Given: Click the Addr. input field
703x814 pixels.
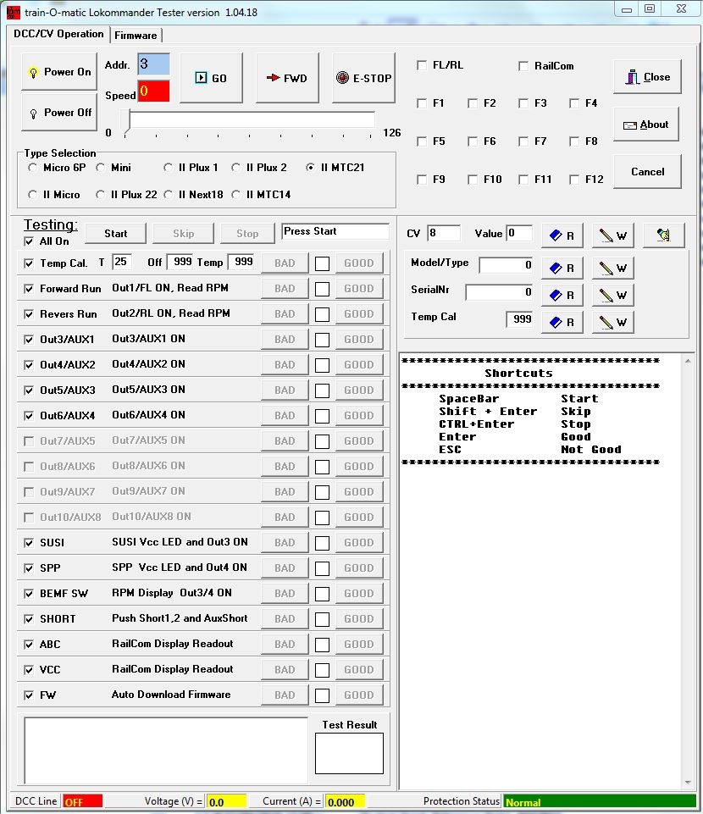Looking at the screenshot, I should coord(153,64).
